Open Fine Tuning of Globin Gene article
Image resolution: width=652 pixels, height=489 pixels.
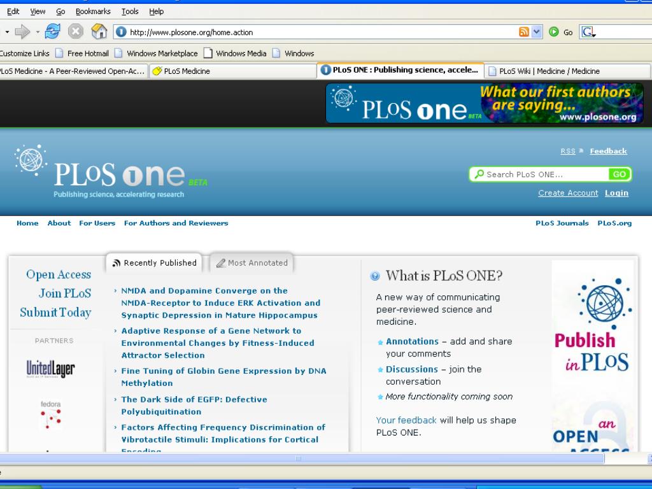point(223,377)
